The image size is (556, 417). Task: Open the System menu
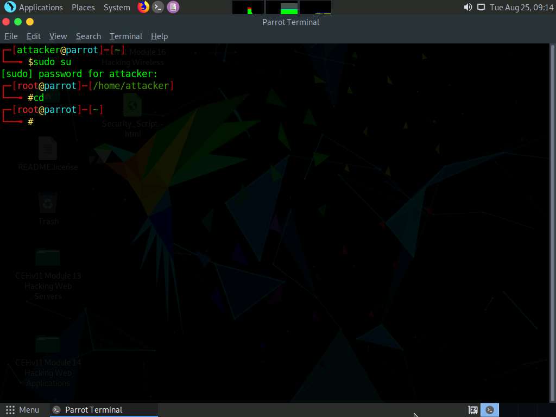(117, 8)
